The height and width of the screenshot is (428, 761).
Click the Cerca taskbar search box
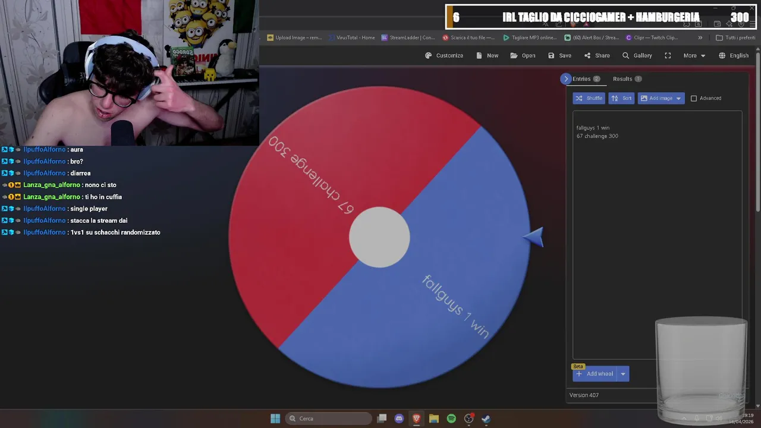329,418
